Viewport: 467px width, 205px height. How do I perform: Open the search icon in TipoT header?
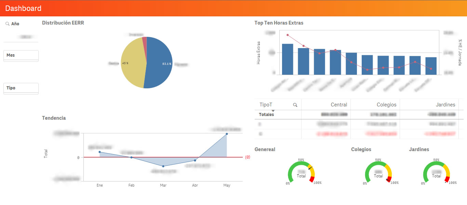[295, 105]
